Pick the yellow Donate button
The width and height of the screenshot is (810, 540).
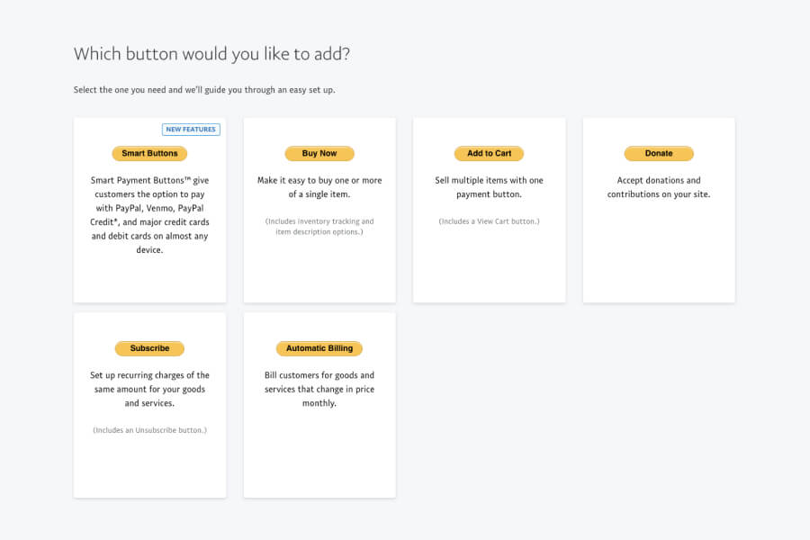pos(659,154)
